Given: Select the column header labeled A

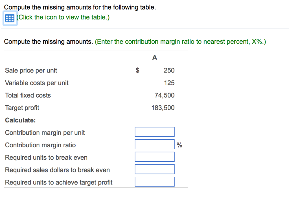Looking at the screenshot, I should (x=154, y=57).
